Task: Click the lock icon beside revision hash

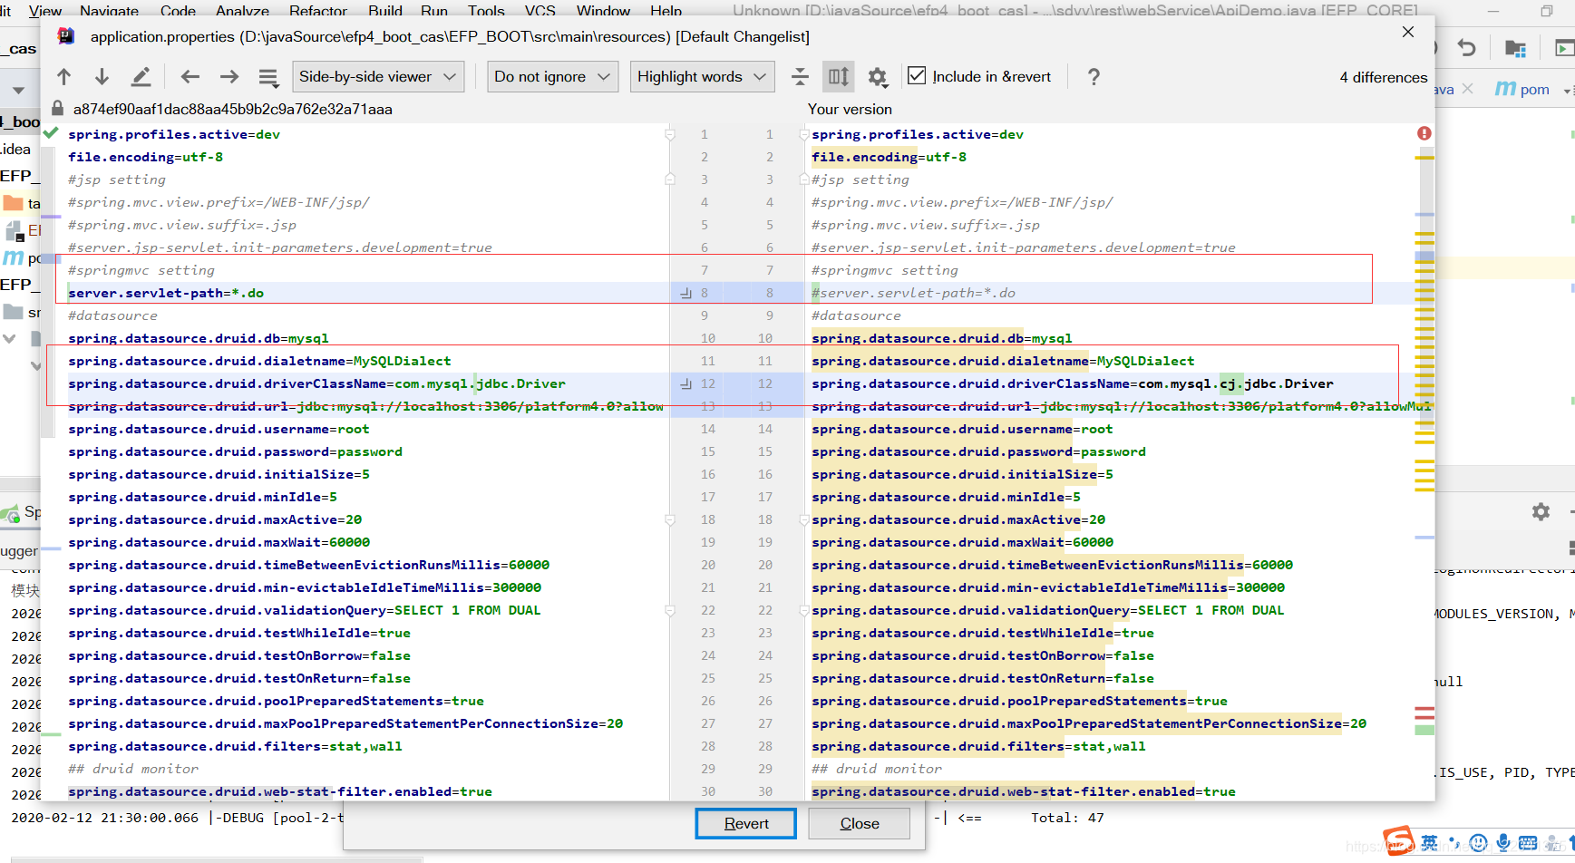Action: pyautogui.click(x=57, y=109)
